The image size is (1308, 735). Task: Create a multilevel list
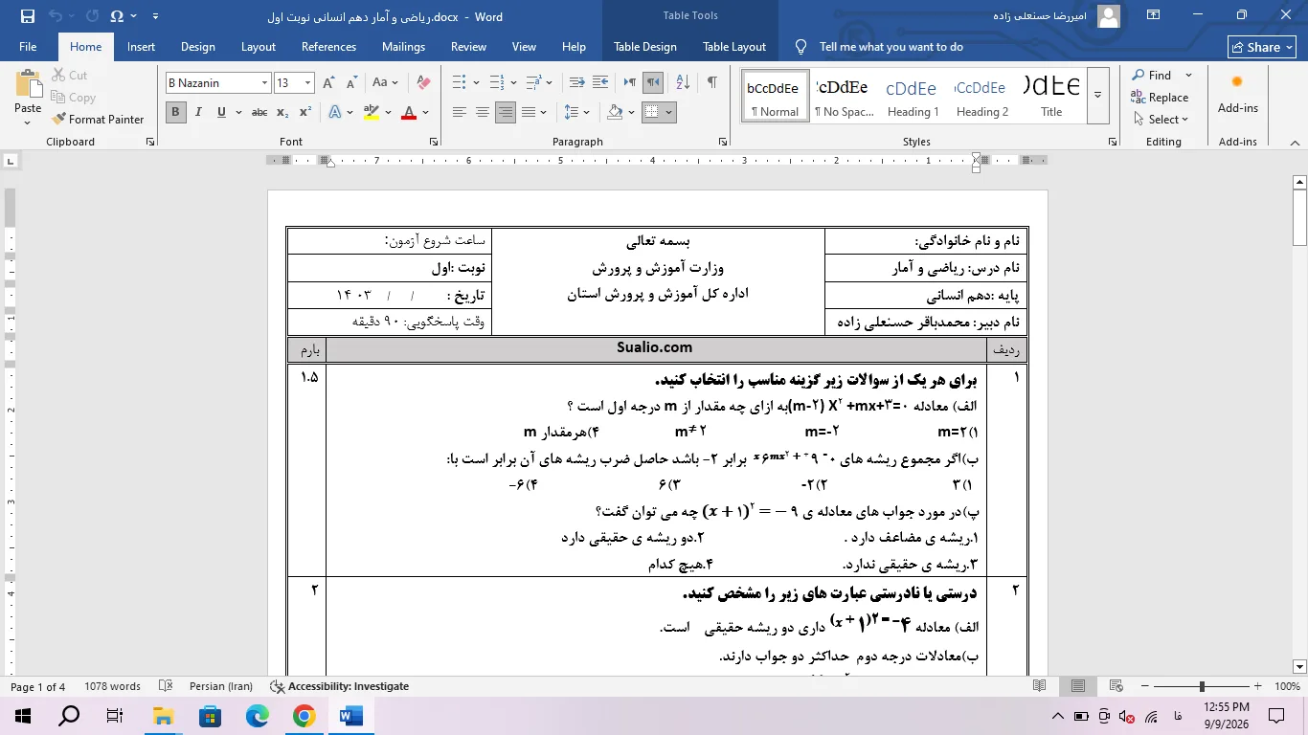pyautogui.click(x=531, y=83)
